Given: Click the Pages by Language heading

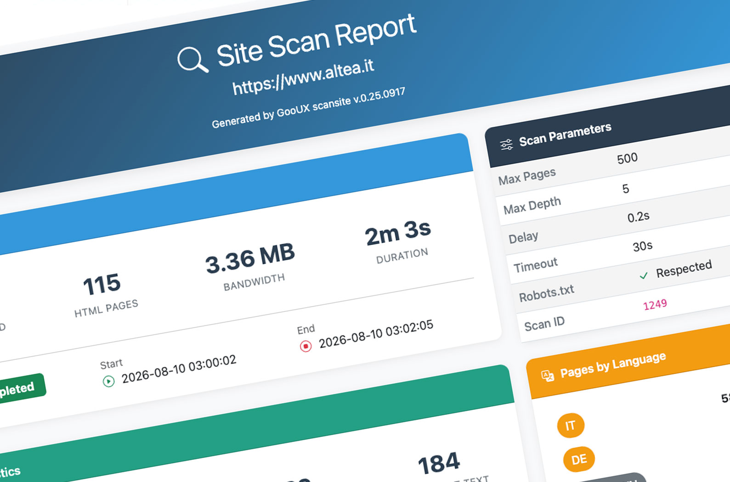Looking at the screenshot, I should tap(613, 364).
